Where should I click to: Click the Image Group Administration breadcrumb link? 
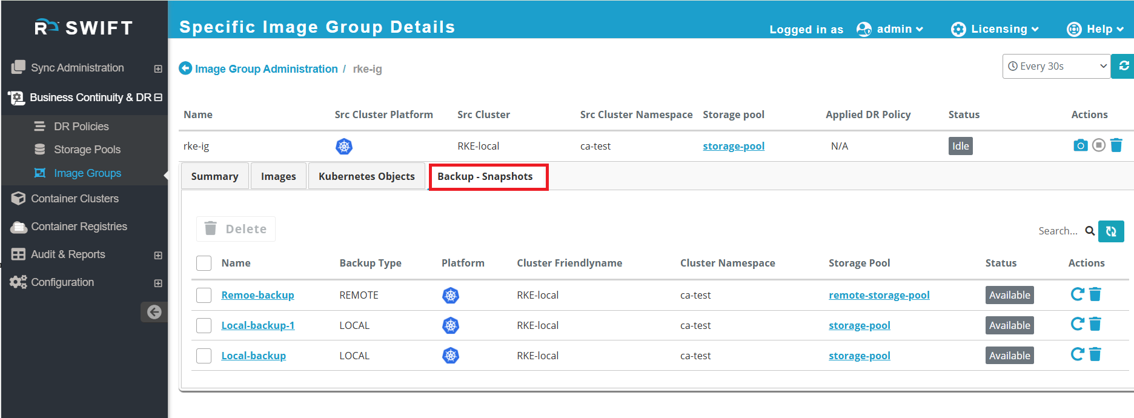266,68
